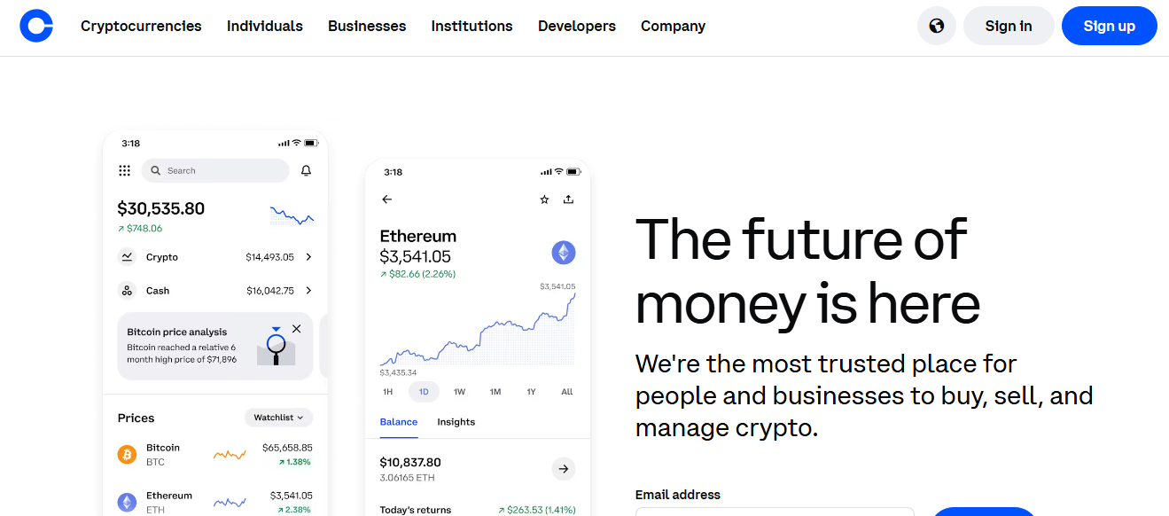The height and width of the screenshot is (516, 1169).
Task: Open the Cryptocurrencies menu
Action: pos(141,26)
